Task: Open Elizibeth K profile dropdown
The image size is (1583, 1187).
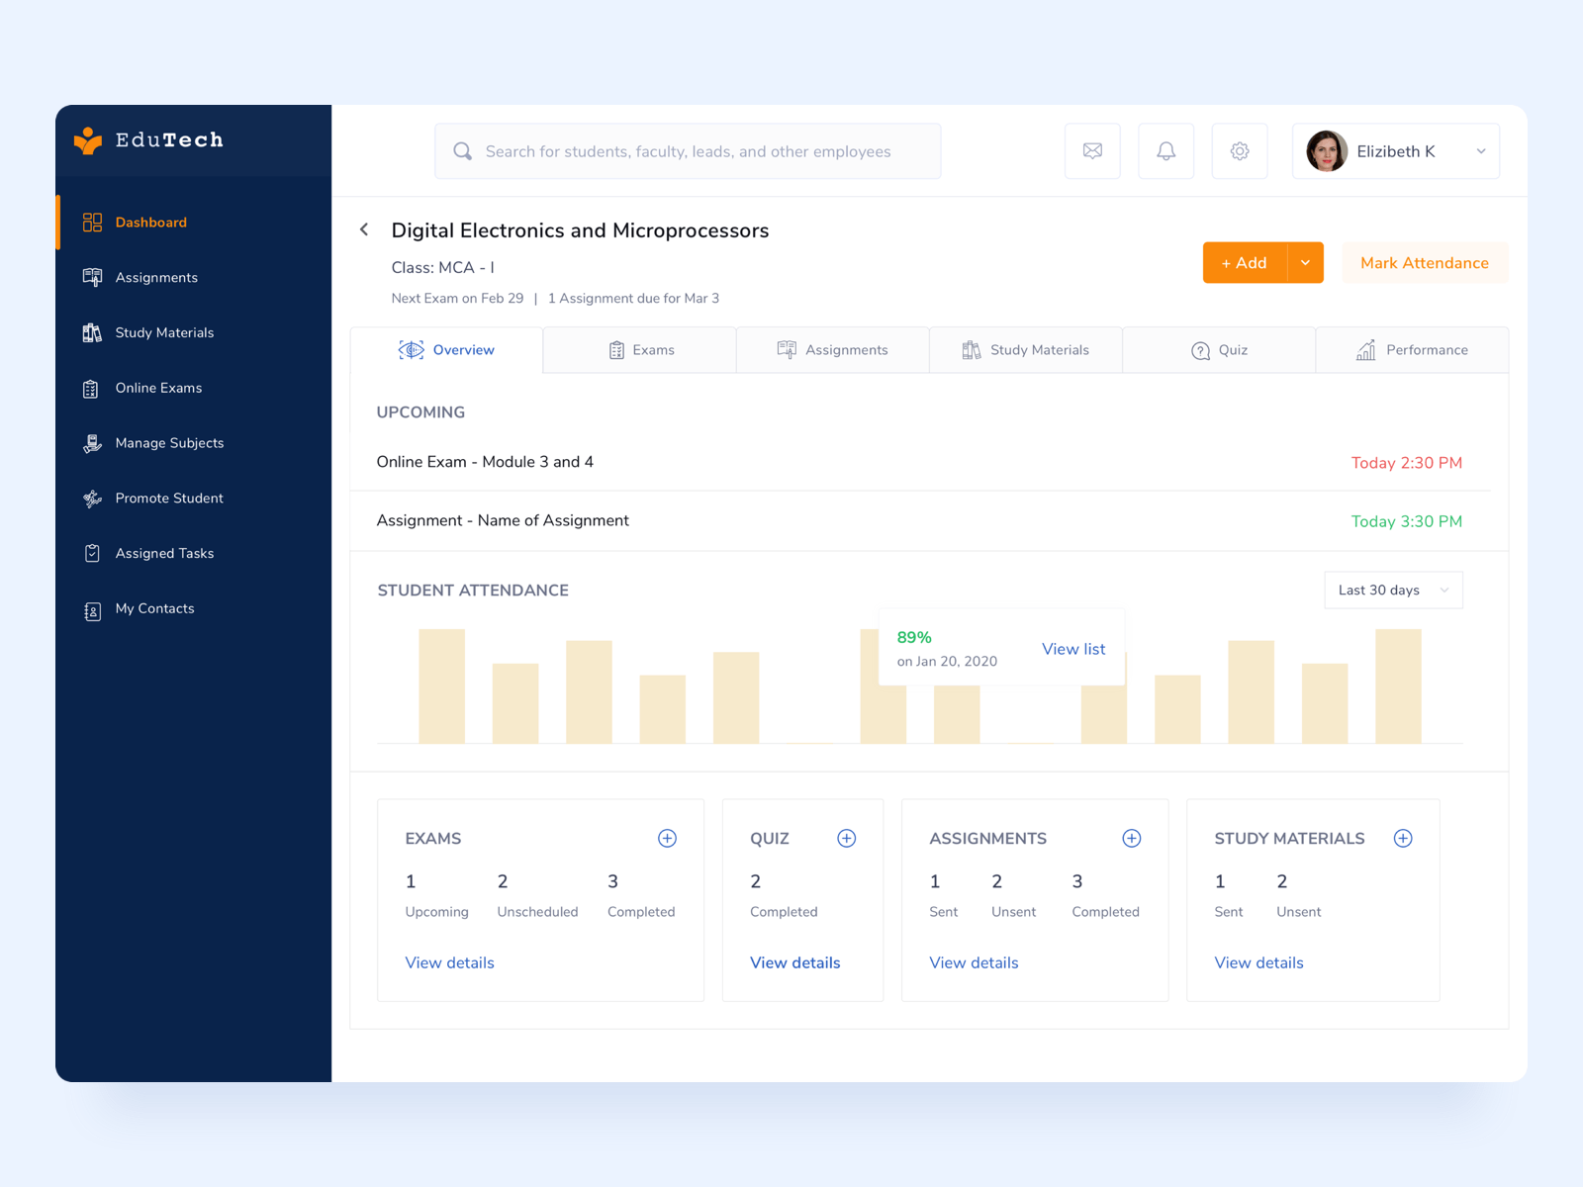Action: click(1395, 150)
